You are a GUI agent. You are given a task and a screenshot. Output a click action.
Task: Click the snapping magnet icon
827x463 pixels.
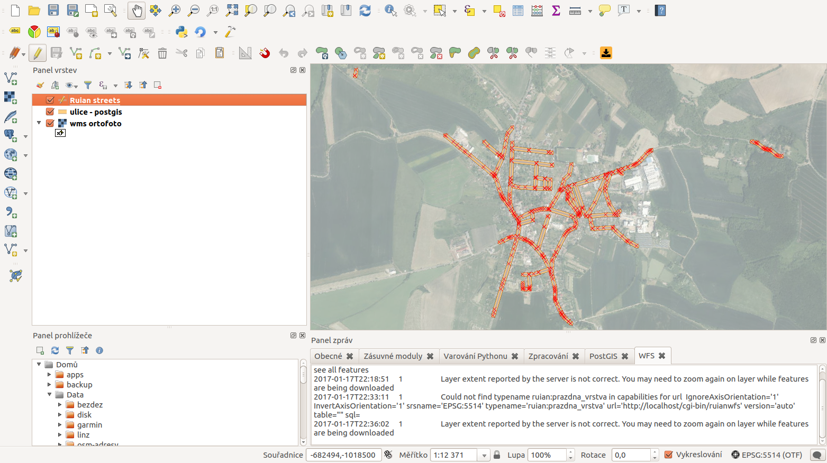coord(265,53)
